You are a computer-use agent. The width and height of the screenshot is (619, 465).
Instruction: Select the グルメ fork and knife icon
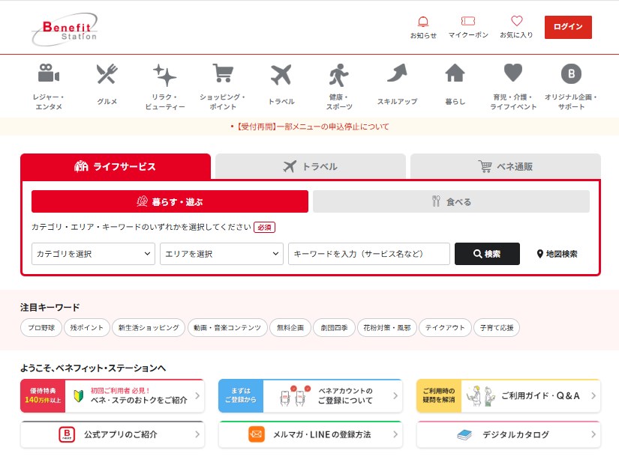point(107,74)
